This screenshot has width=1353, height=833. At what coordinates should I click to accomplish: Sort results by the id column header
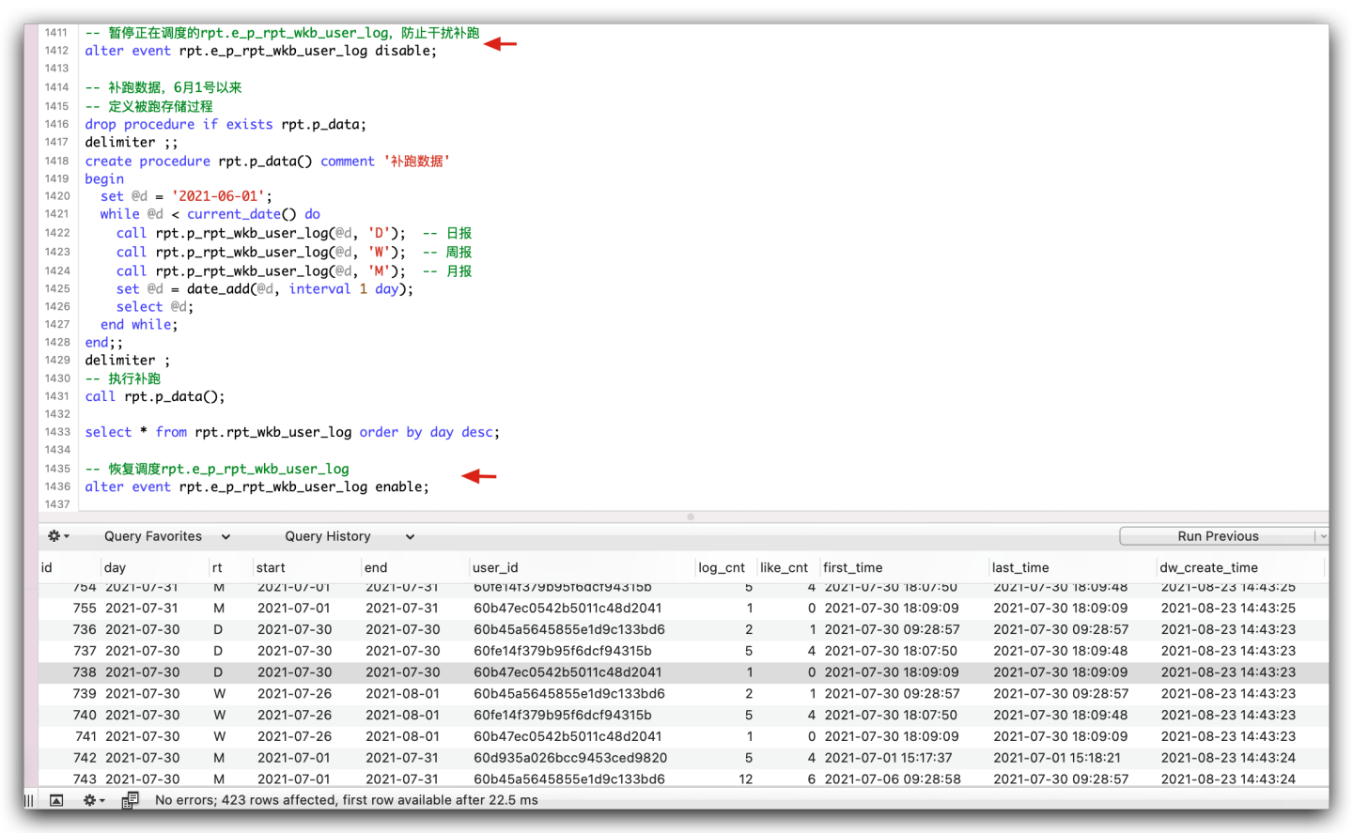[x=69, y=567]
